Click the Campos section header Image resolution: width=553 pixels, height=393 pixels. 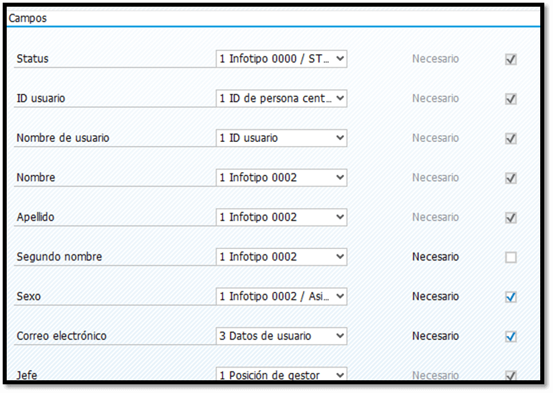(x=27, y=18)
